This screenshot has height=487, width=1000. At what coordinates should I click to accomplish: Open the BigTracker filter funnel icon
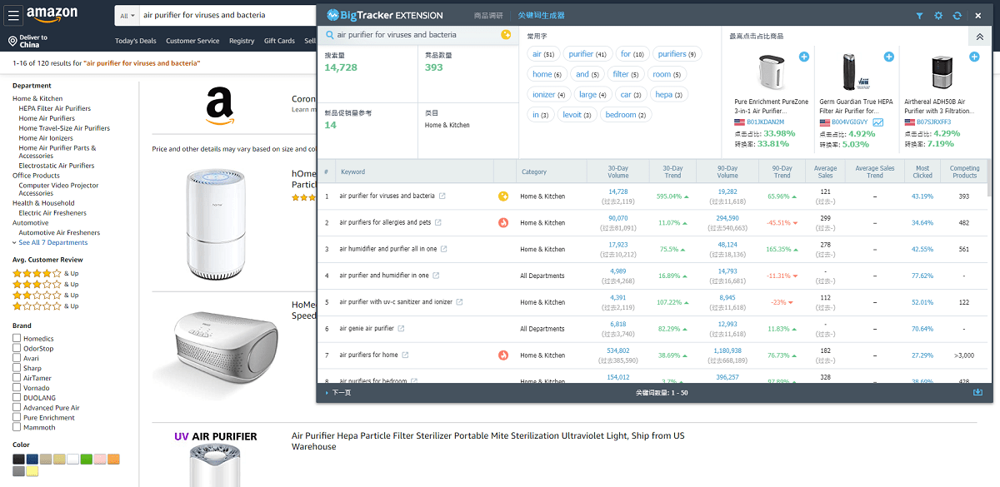919,15
